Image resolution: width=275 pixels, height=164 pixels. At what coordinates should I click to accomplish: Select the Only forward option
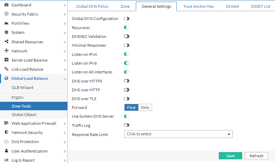pyautogui.click(x=145, y=108)
